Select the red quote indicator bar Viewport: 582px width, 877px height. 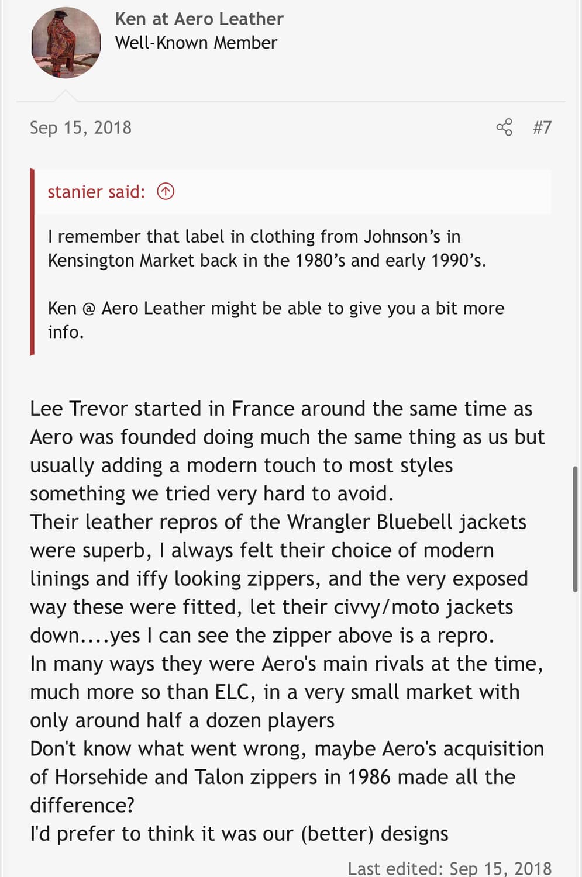click(x=32, y=263)
